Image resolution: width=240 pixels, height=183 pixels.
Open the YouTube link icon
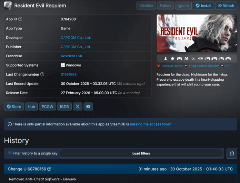88,107
